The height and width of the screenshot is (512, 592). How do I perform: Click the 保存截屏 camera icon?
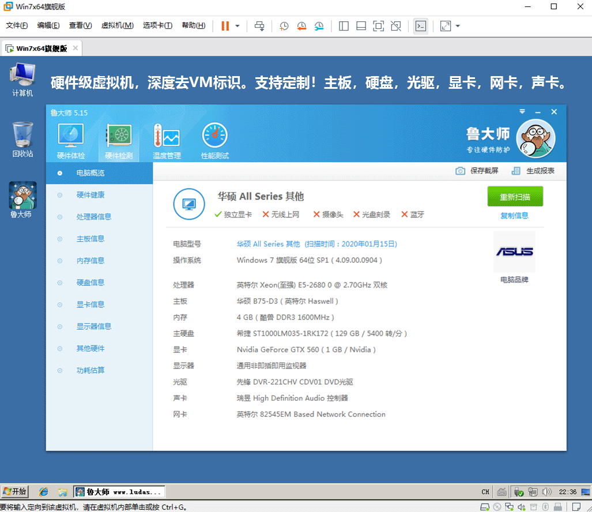coord(460,171)
